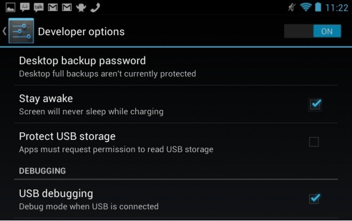Screen dimensions: 352x221
Task: Tap the Wi-Fi signal status icon
Action: point(306,7)
